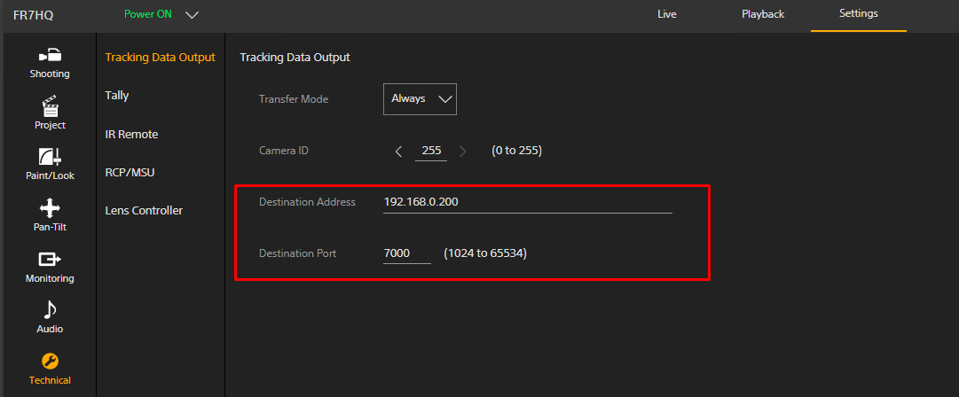
Task: Open the Tally settings page
Action: 117,96
